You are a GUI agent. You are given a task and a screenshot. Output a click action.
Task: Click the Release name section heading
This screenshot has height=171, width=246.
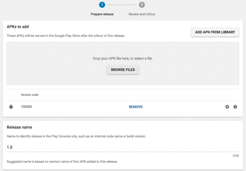[20, 127]
